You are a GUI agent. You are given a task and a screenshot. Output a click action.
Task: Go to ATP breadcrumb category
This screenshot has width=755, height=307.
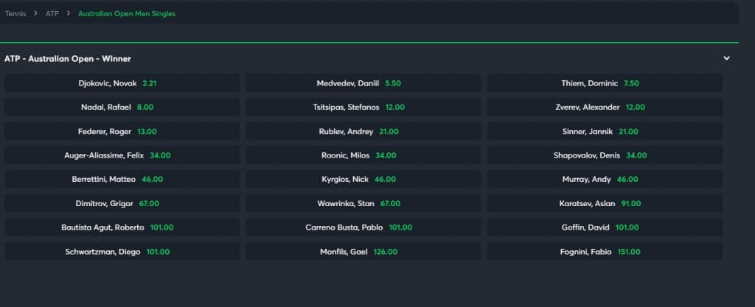point(52,13)
